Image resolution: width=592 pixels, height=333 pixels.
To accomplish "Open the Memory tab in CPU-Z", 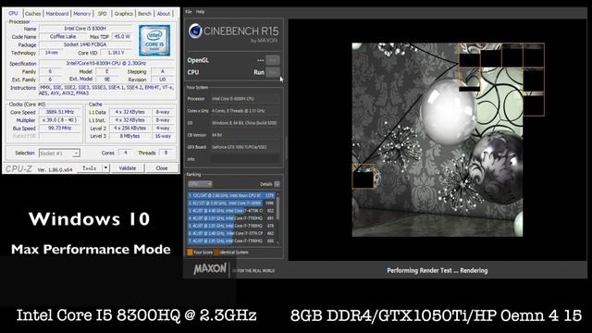I will tap(82, 14).
